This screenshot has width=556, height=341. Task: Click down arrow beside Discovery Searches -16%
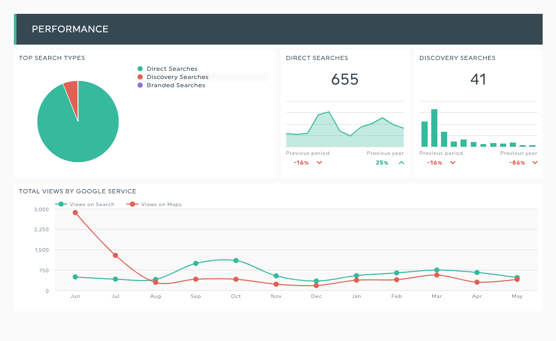coord(453,163)
